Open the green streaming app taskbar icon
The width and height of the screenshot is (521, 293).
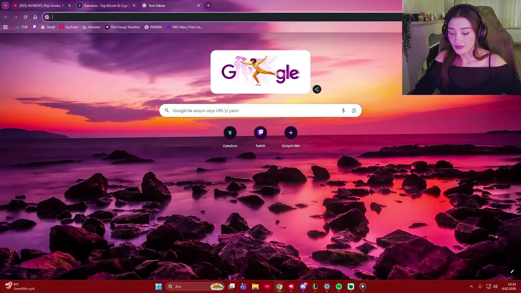coord(350,286)
